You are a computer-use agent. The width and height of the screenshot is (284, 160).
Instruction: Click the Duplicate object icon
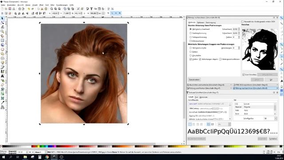tap(65, 9)
